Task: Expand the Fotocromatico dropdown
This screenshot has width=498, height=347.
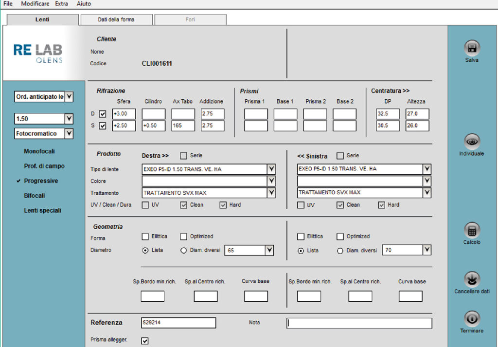Action: point(69,133)
